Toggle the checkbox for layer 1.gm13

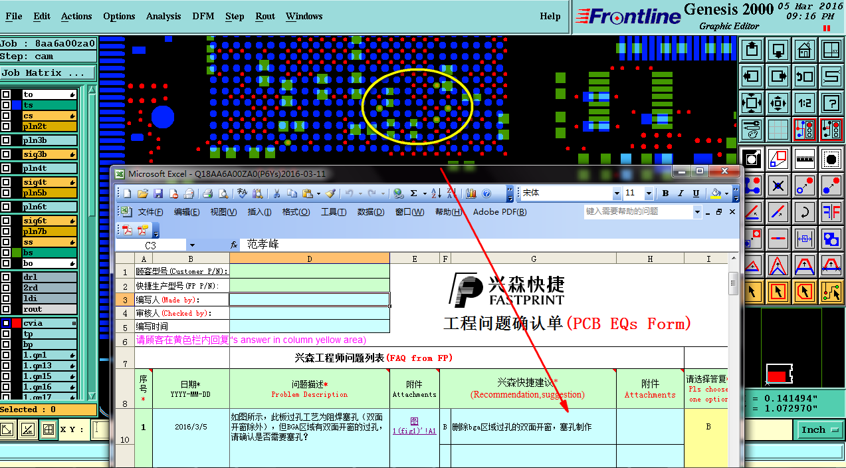(6, 366)
